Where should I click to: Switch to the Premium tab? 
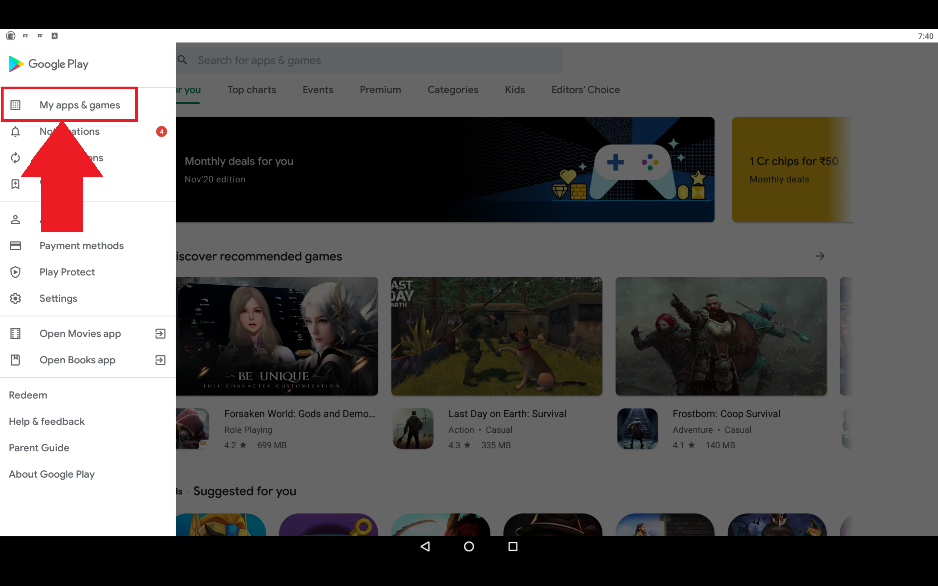(380, 90)
